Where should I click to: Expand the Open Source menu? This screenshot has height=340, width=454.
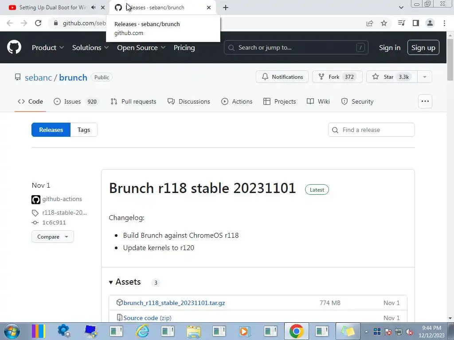point(141,48)
